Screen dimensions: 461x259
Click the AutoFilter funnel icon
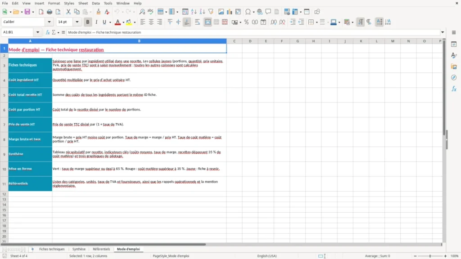pyautogui.click(x=211, y=12)
